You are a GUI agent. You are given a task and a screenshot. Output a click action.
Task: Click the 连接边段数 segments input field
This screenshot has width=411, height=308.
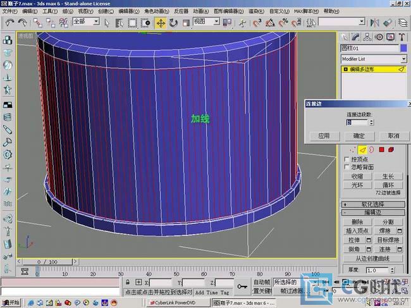(x=358, y=122)
